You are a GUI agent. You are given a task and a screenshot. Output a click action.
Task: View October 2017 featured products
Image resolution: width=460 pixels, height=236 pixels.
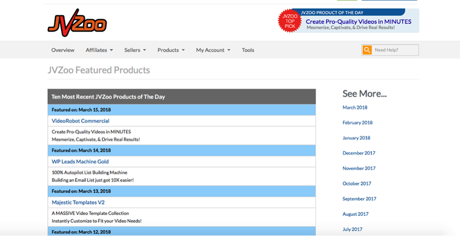(357, 183)
